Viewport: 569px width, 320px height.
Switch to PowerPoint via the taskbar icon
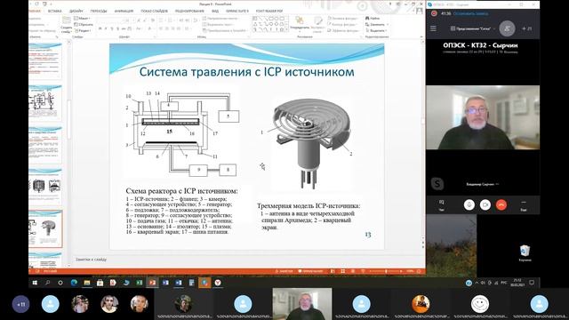[x=152, y=283]
